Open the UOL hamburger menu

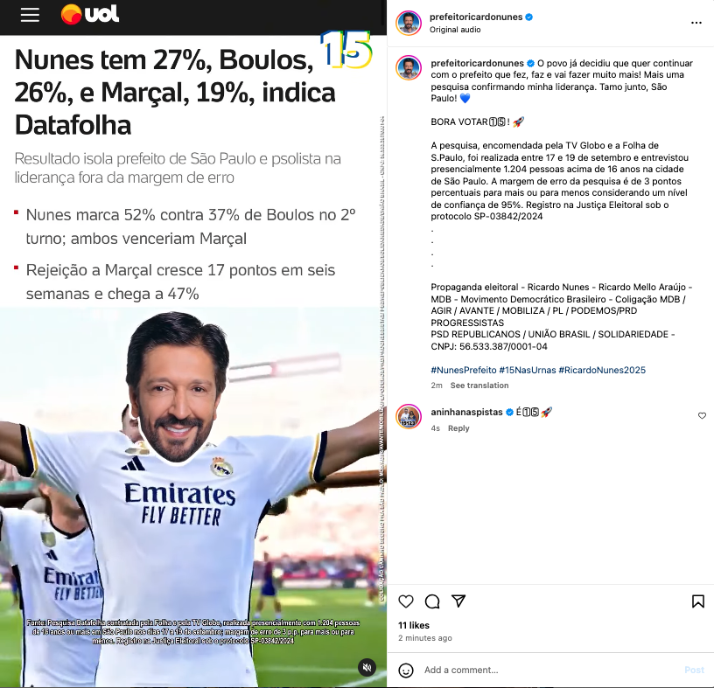[x=30, y=15]
